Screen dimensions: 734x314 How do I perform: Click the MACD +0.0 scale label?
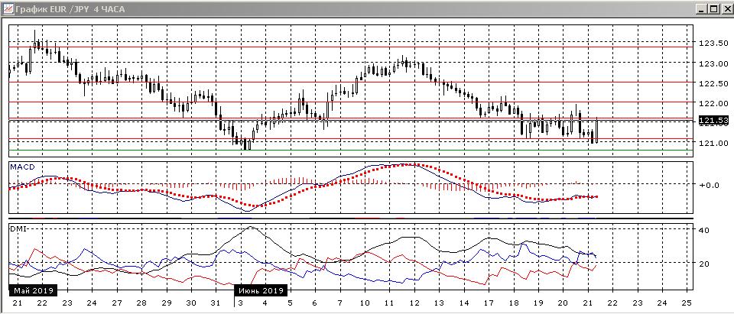coord(711,185)
